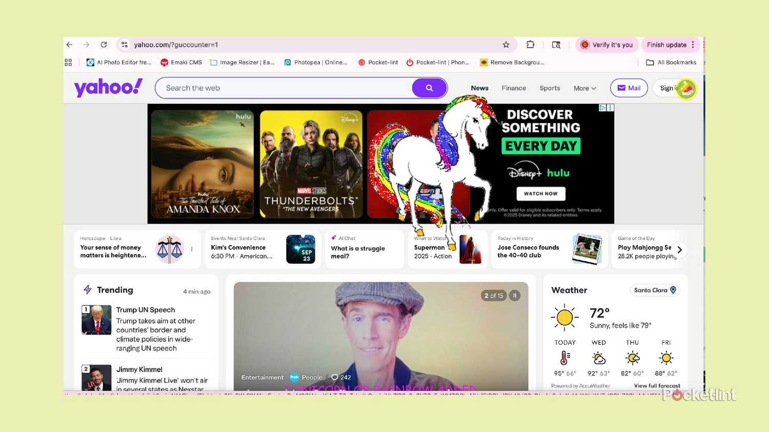Image resolution: width=769 pixels, height=432 pixels.
Task: Reload the Yahoo page
Action: pyautogui.click(x=104, y=45)
